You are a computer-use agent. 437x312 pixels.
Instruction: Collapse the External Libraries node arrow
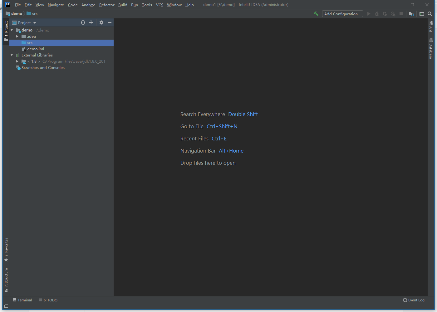(x=12, y=55)
